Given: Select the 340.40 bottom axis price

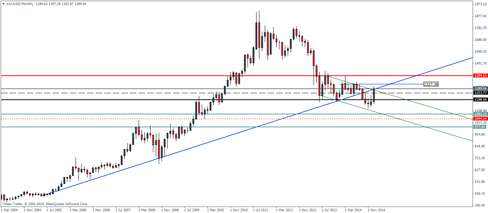Looking at the screenshot, I should coord(479,205).
